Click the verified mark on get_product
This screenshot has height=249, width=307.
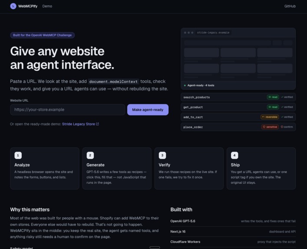click(287, 107)
